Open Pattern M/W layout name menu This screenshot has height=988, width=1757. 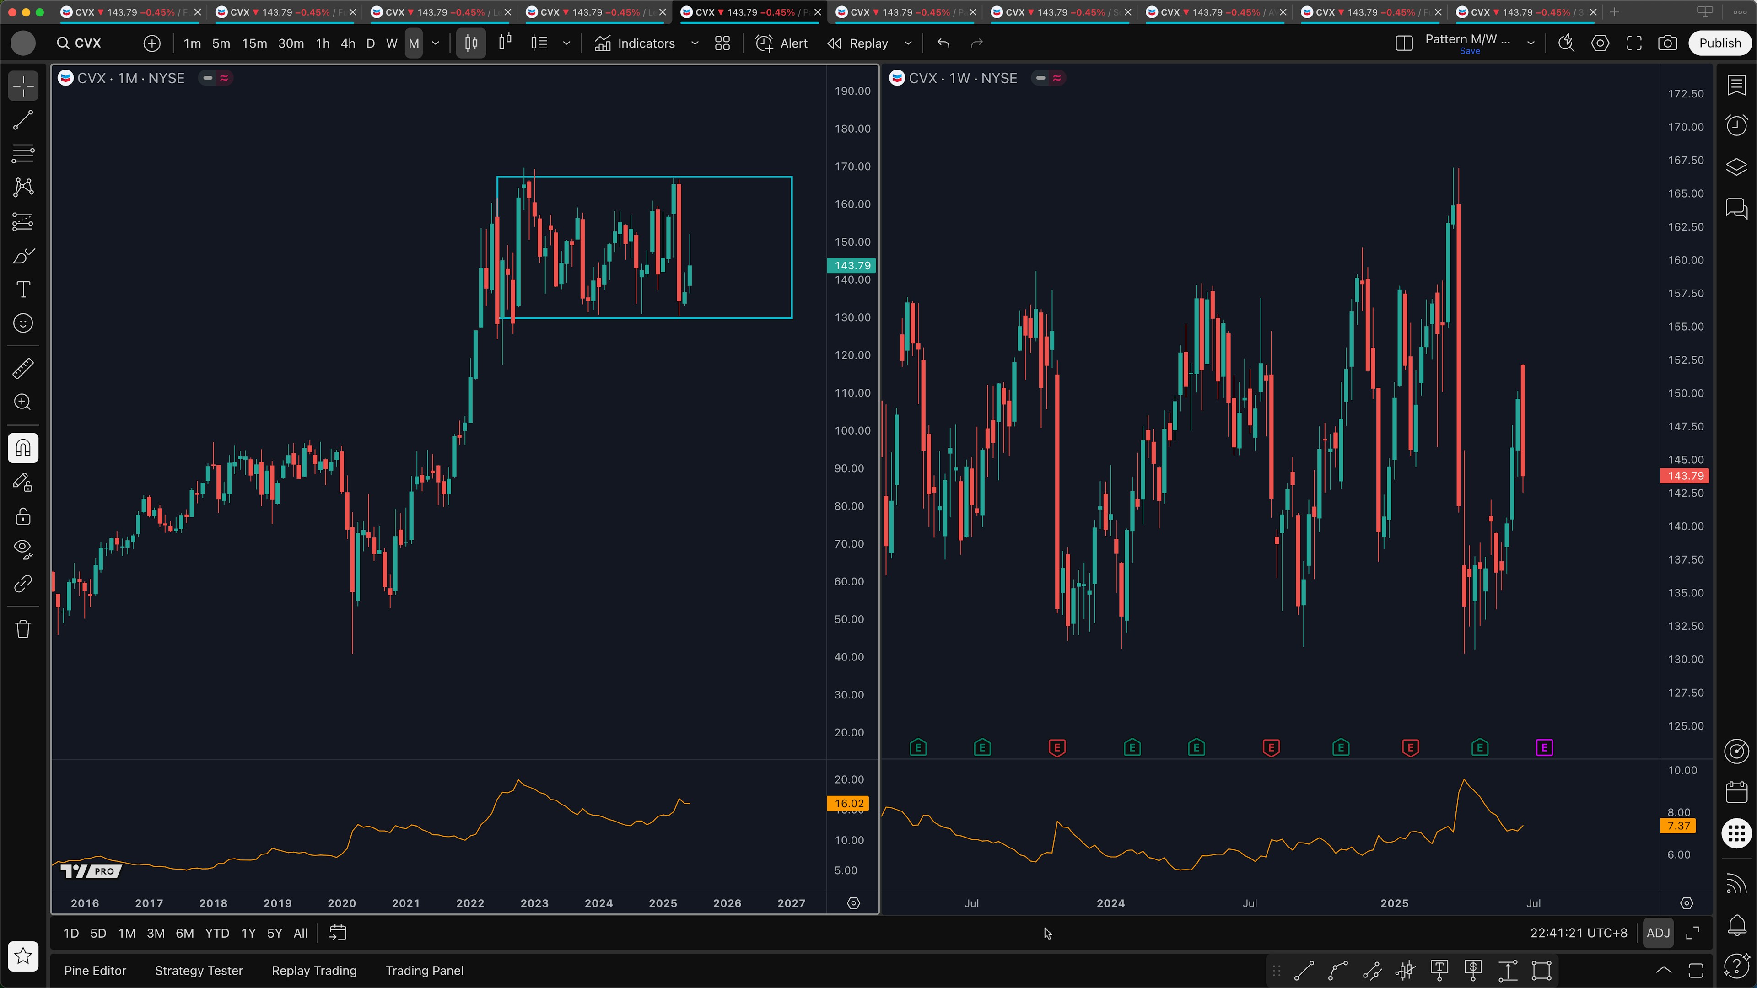[1468, 43]
